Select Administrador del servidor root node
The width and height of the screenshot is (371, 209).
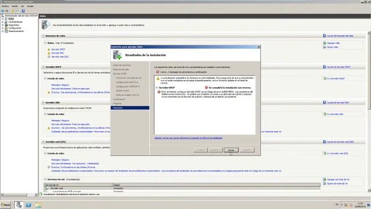click(x=21, y=16)
